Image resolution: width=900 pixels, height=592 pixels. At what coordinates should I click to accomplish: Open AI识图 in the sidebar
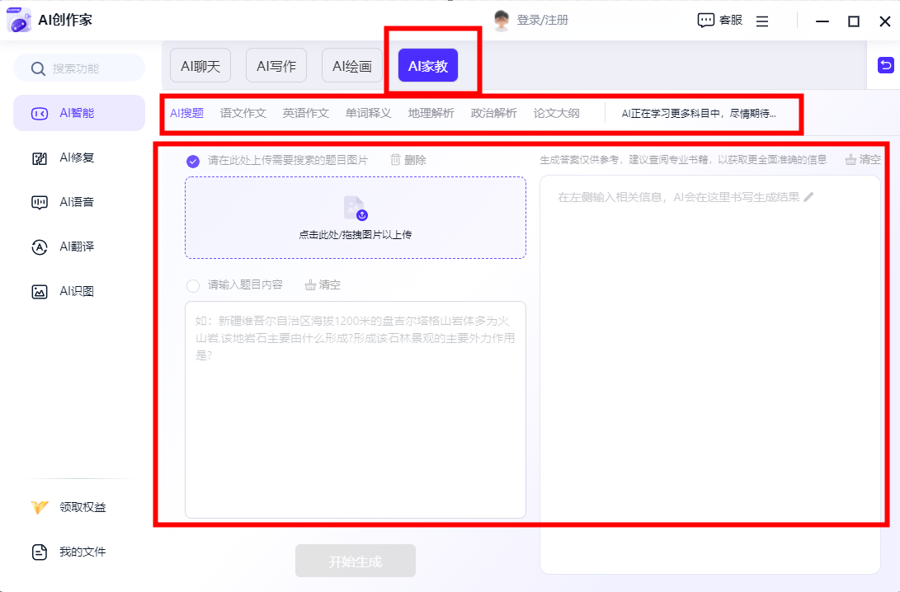[x=40, y=291]
